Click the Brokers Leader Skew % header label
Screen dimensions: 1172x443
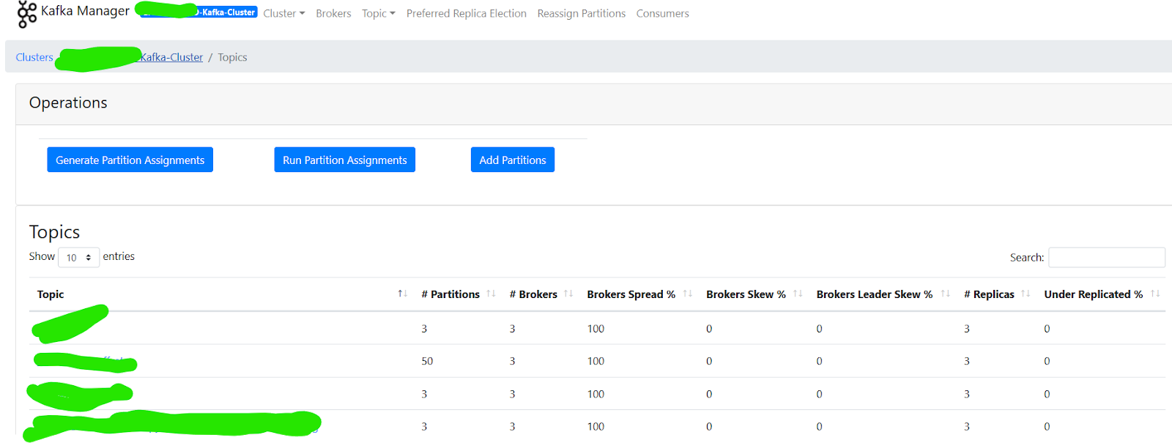click(875, 294)
